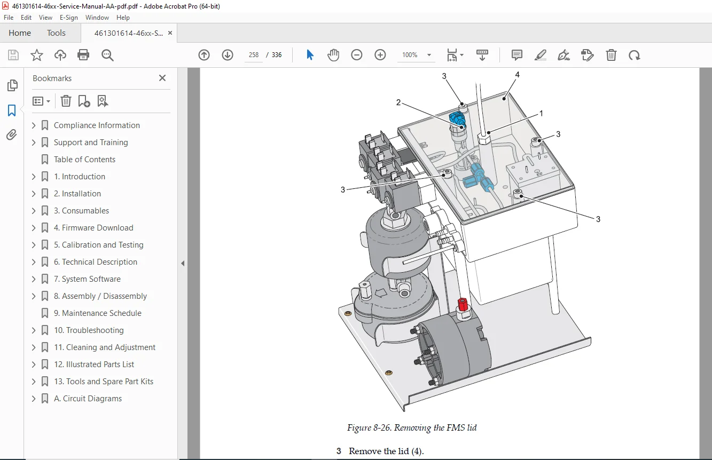Screen dimensions: 712x460
Task: Close the Bookmarks panel
Action: pyautogui.click(x=162, y=78)
